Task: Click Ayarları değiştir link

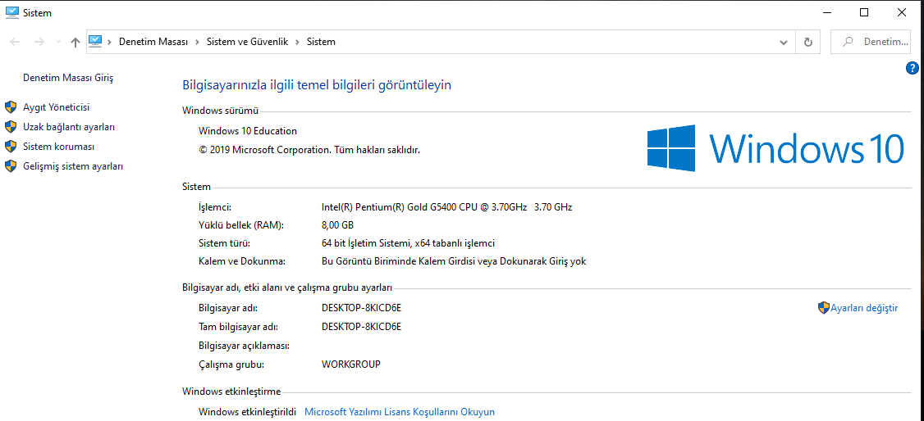Action: (x=864, y=307)
